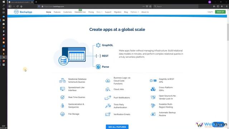Click Cross-Platform SDKs cubes icon
The image size is (229, 129).
tap(153, 89)
